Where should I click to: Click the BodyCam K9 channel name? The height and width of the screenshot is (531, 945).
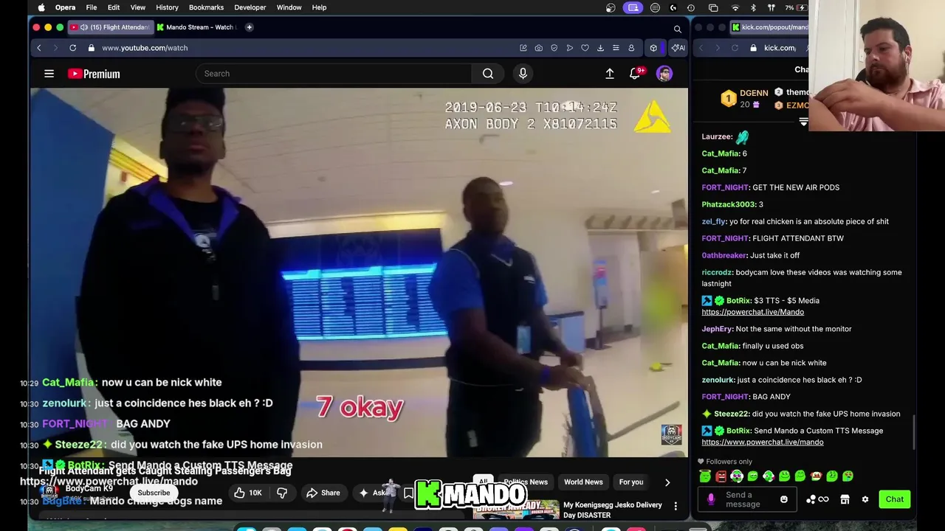(89, 488)
